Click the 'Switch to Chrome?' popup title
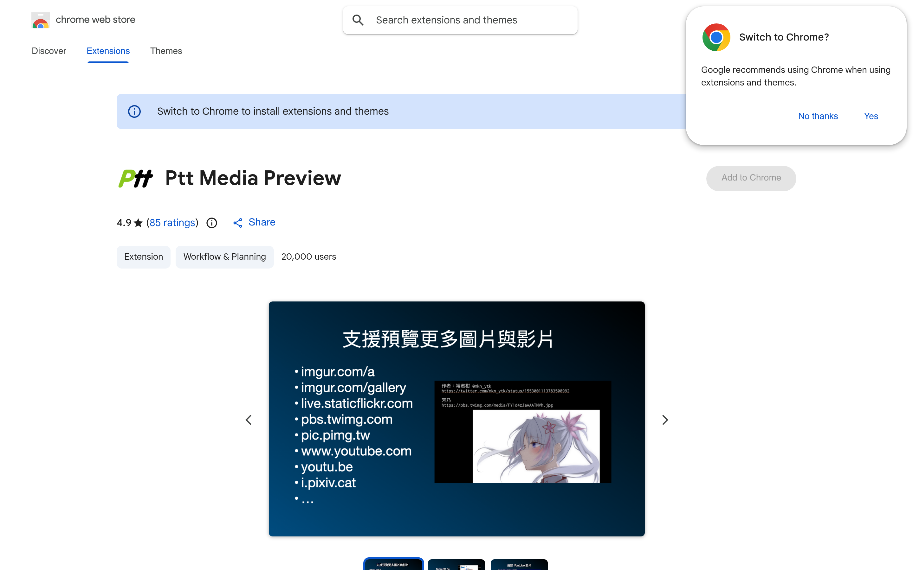This screenshot has width=913, height=570. point(784,37)
